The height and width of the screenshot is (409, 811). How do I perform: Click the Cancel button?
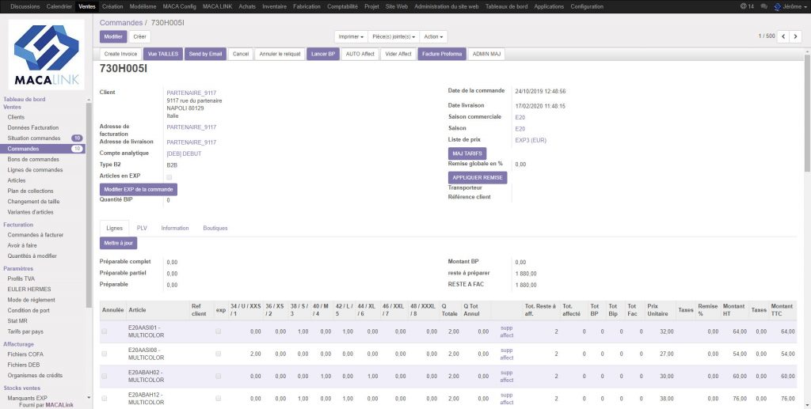241,54
